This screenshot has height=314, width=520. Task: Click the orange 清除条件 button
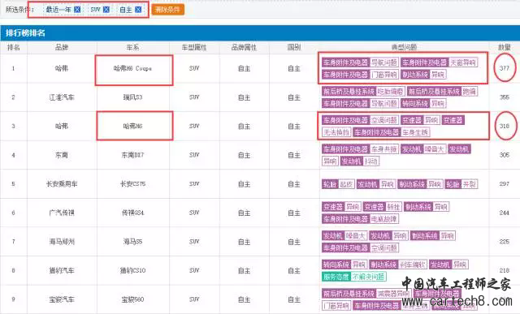(167, 10)
